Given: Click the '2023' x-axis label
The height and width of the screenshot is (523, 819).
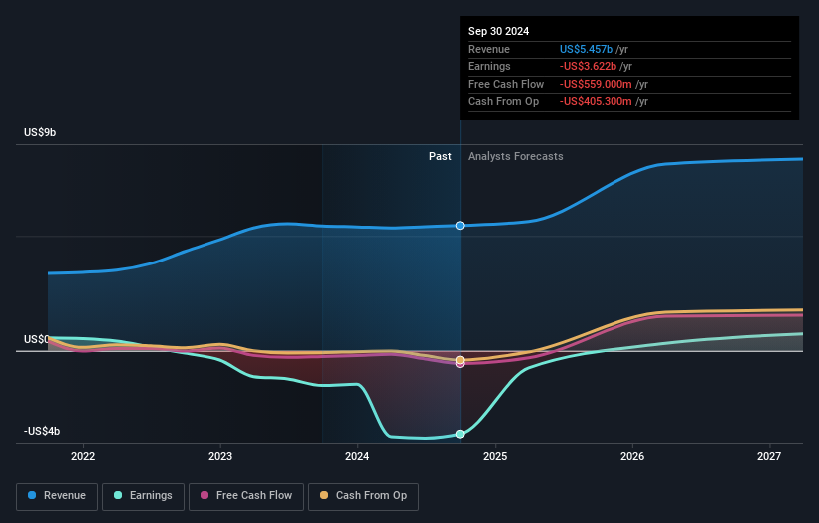Looking at the screenshot, I should coord(219,457).
